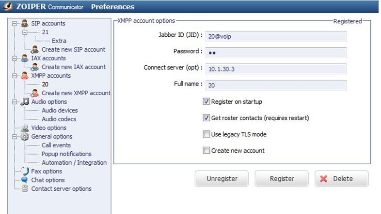The width and height of the screenshot is (381, 214).
Task: Click the General options gear icon
Action: point(25,137)
